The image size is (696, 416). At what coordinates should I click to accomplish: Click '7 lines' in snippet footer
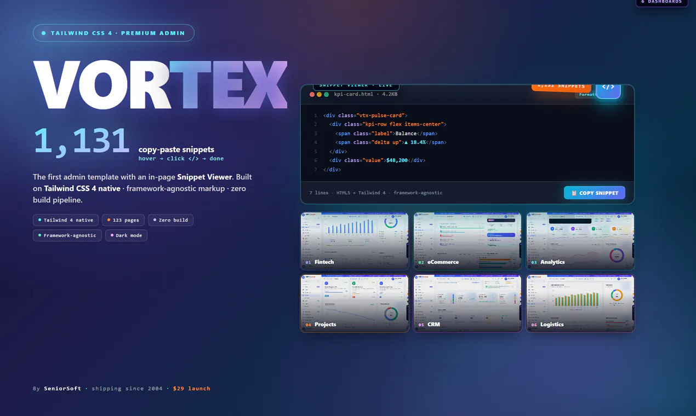pyautogui.click(x=319, y=193)
